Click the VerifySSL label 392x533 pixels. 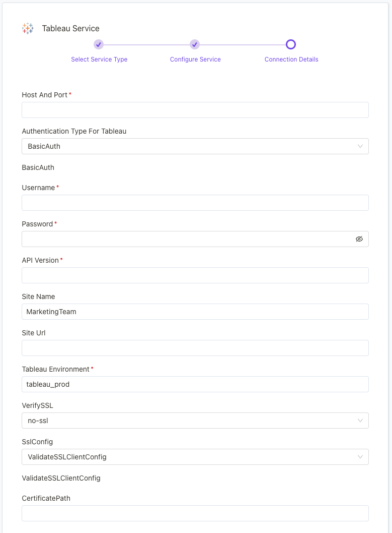click(37, 405)
